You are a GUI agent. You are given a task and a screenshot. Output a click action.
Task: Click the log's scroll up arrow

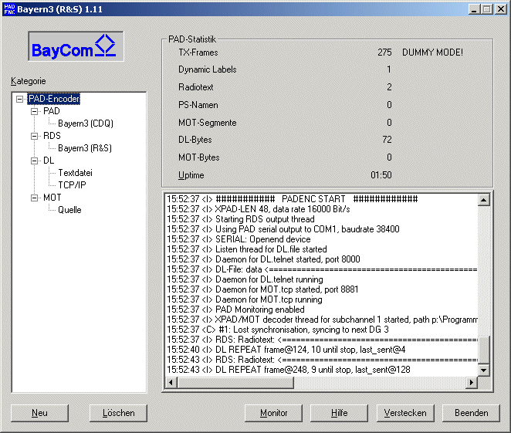click(484, 200)
